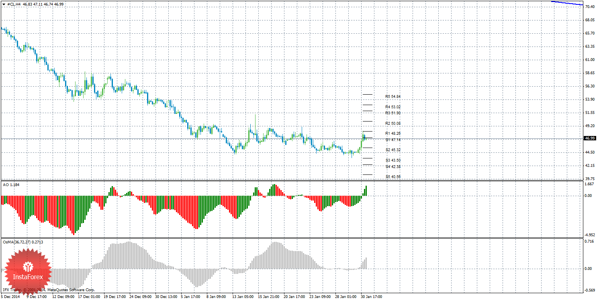Click the 30 Jan 17:00 time label
This screenshot has height=300, width=599.
(x=372, y=297)
